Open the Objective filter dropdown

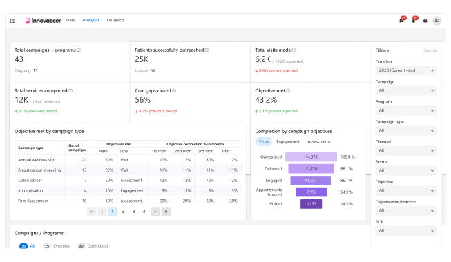click(x=406, y=190)
